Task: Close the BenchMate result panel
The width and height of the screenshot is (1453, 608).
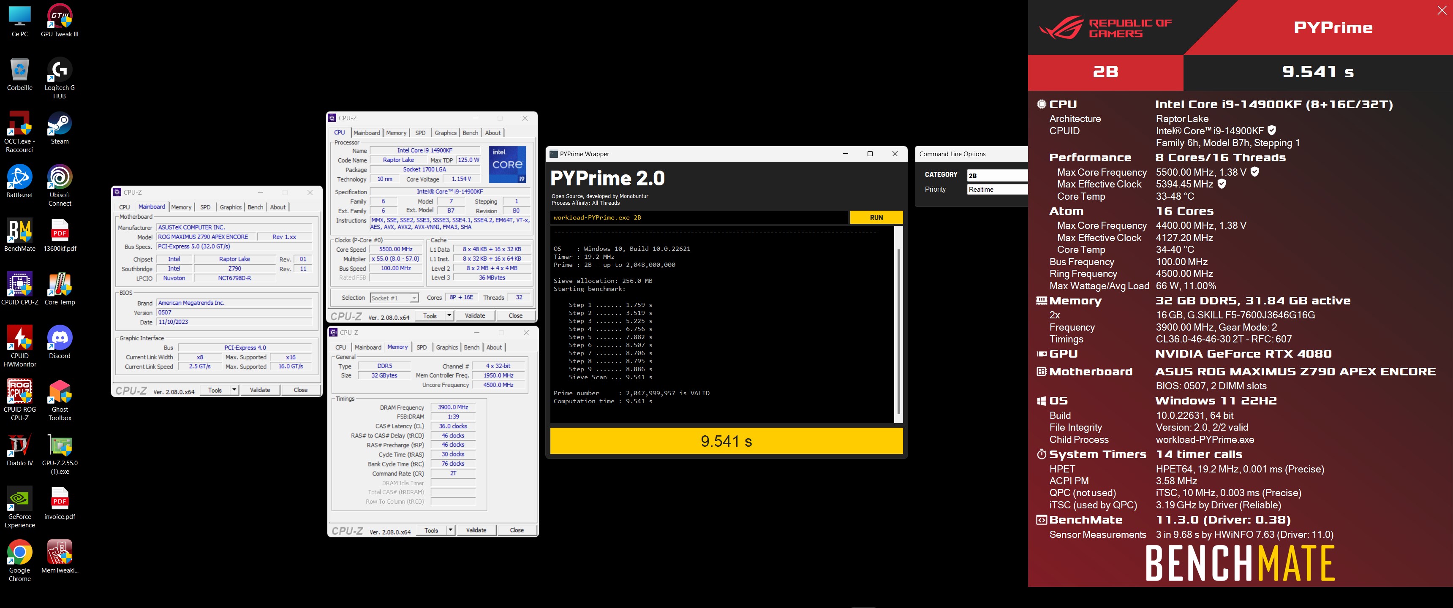Action: click(x=1441, y=11)
